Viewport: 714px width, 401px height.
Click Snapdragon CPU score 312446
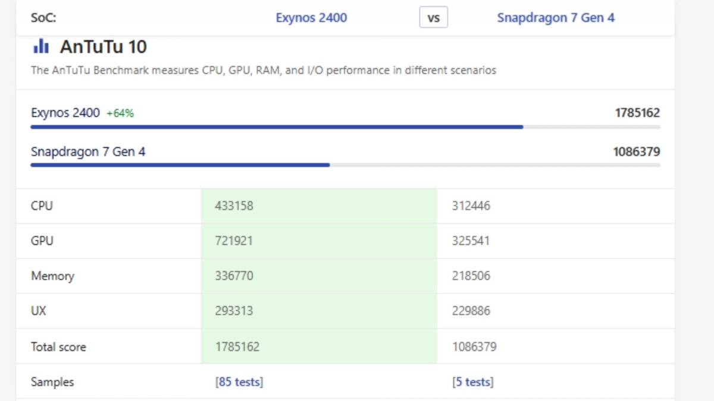(471, 206)
